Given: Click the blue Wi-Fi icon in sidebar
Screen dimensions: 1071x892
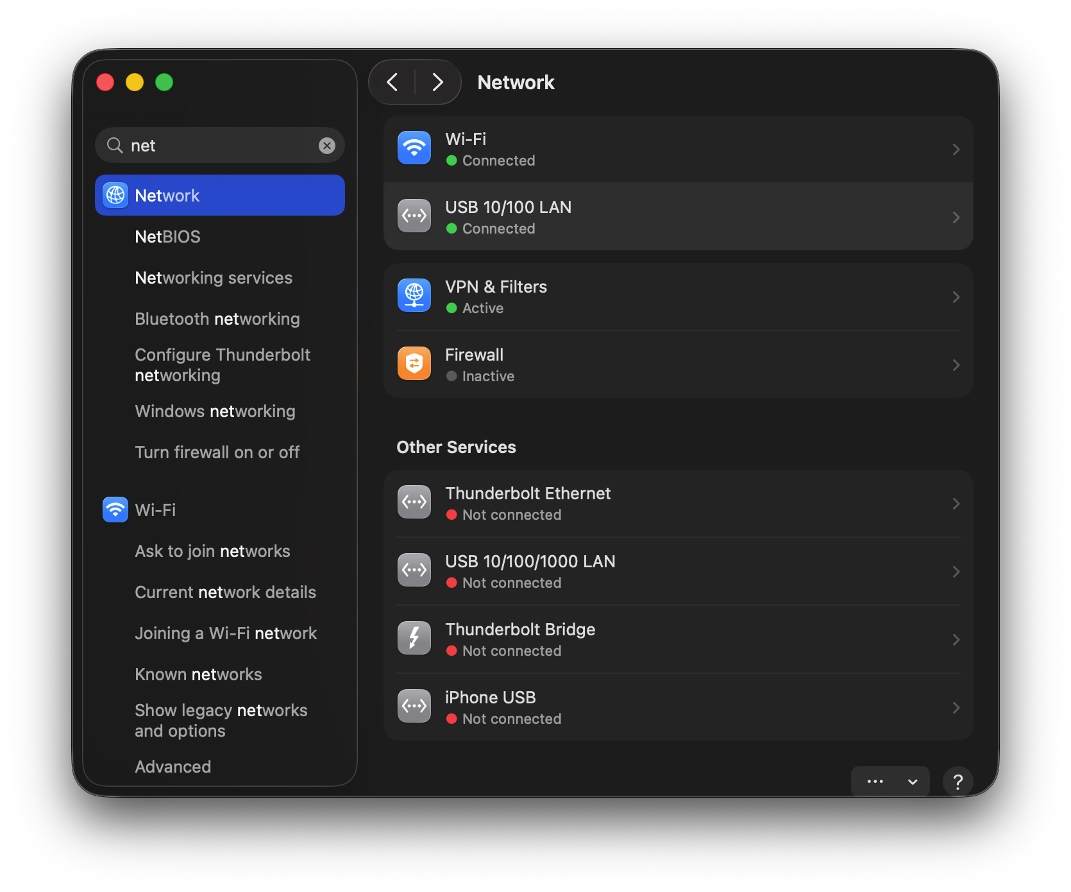Looking at the screenshot, I should point(115,510).
